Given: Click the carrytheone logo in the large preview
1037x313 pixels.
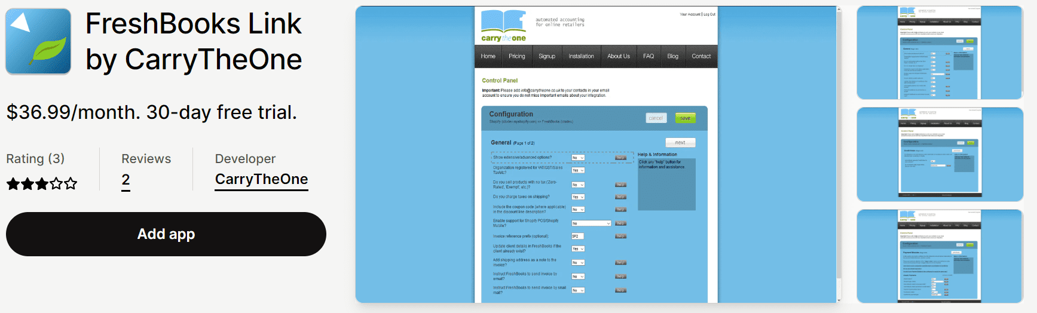Looking at the screenshot, I should click(x=504, y=26).
